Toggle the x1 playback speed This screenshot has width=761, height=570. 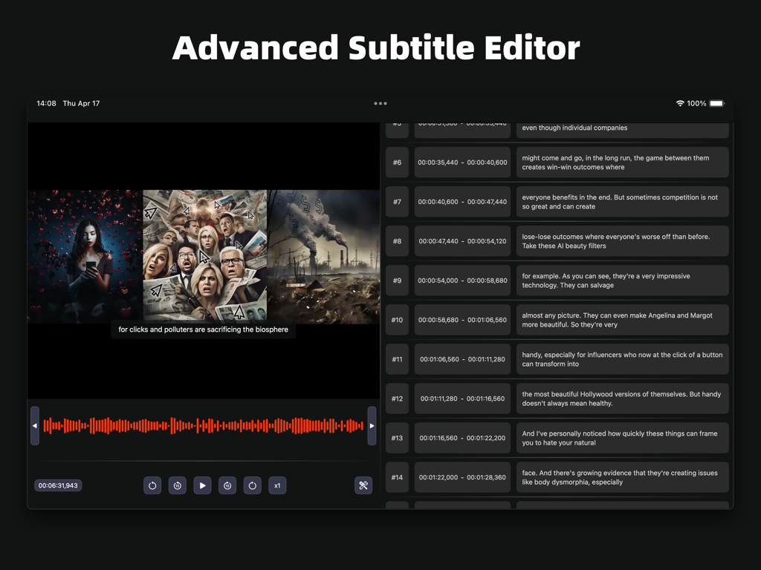277,485
